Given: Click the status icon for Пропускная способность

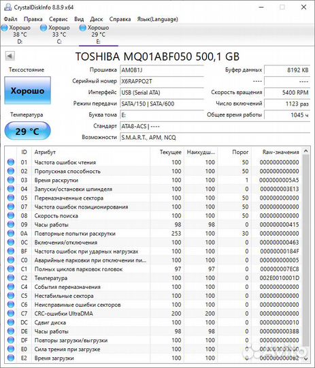Looking at the screenshot, I should (11, 171).
